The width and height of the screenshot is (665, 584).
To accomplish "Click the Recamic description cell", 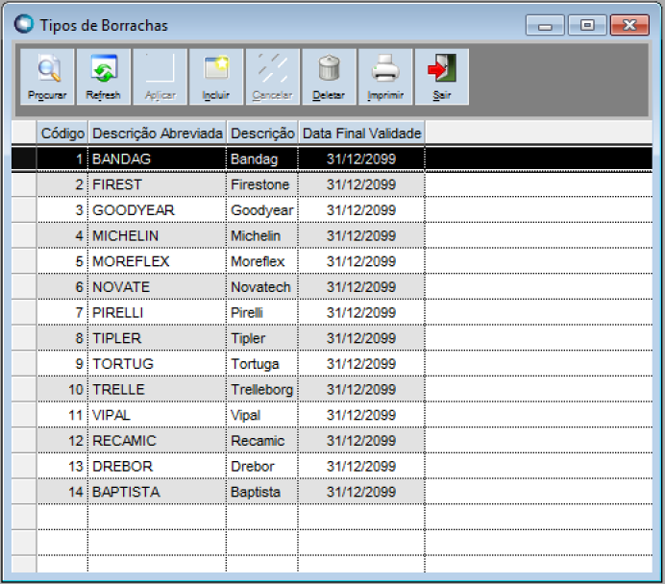I will (262, 441).
